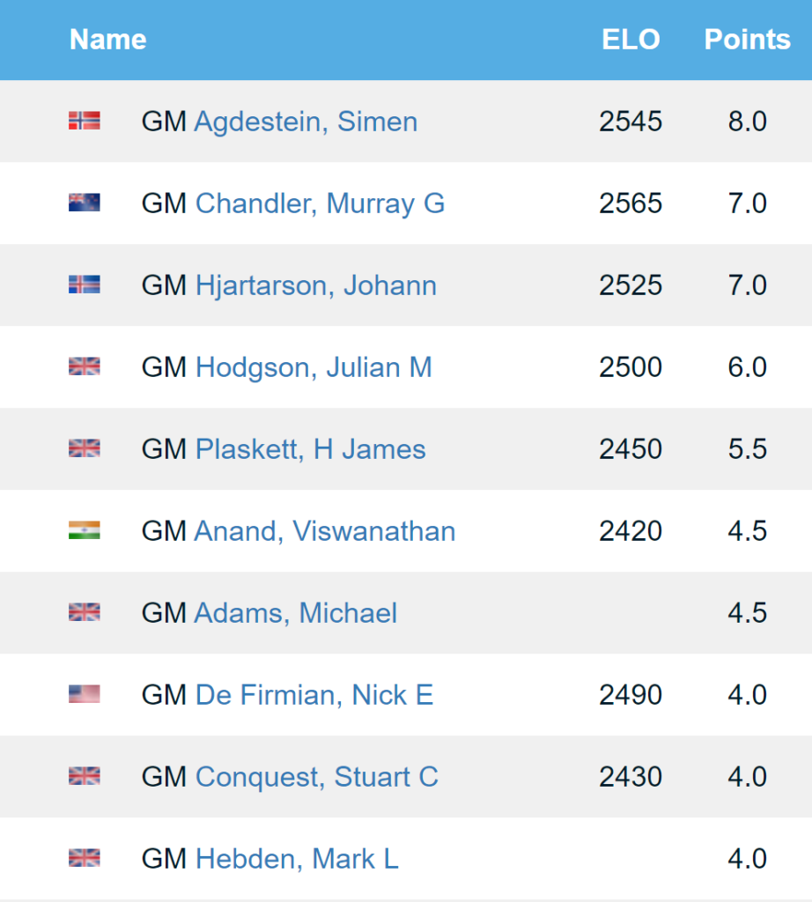Click the India flag beside Anand

(x=84, y=531)
